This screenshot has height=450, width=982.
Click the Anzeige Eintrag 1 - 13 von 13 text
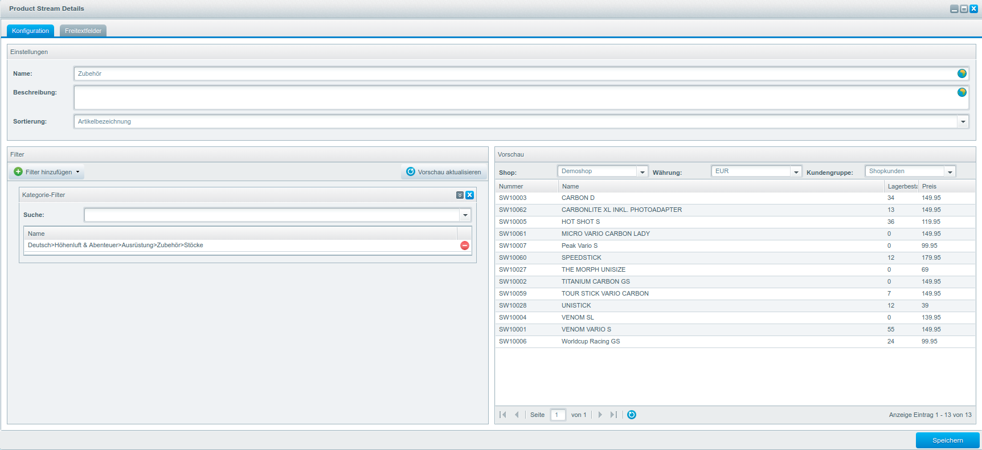point(930,415)
